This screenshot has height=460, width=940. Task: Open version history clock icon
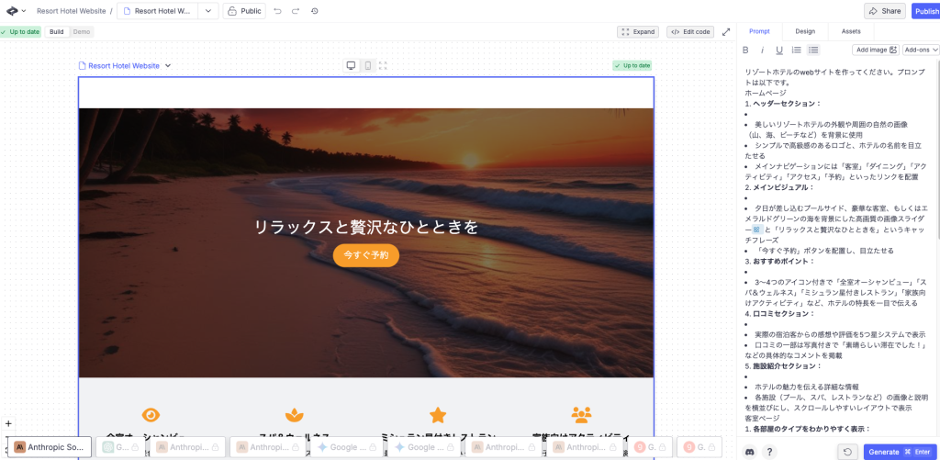(x=315, y=11)
